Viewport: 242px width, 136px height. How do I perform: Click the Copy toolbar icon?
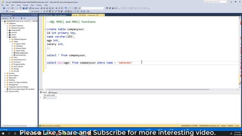[59, 8]
